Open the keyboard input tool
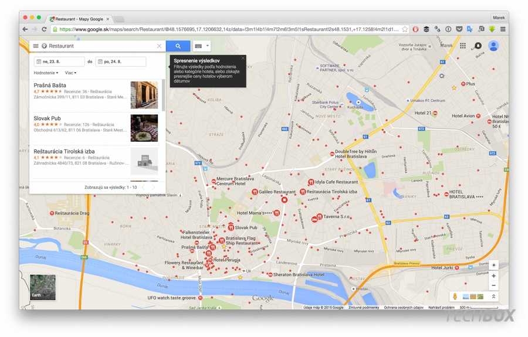 198,46
